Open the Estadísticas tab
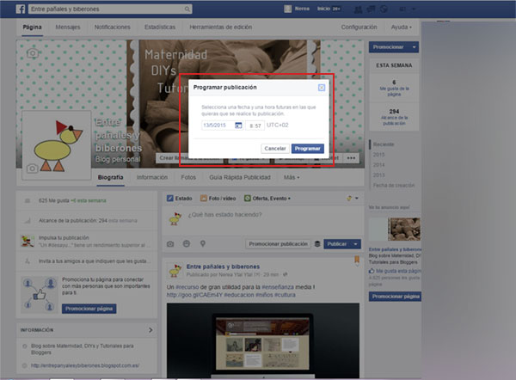Screen dimensions: 516x380 coord(160,27)
